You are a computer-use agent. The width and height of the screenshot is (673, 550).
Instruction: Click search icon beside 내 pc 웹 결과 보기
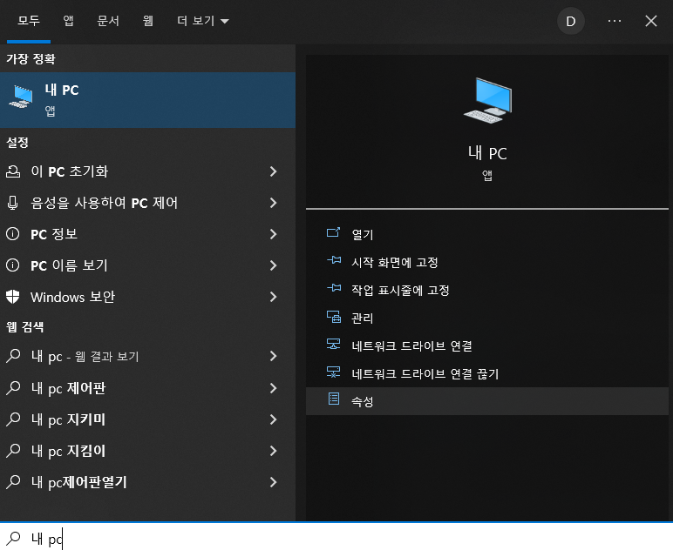pyautogui.click(x=13, y=356)
